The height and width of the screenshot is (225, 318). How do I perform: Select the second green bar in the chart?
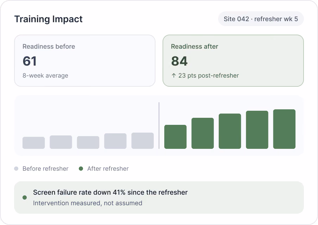click(x=203, y=133)
